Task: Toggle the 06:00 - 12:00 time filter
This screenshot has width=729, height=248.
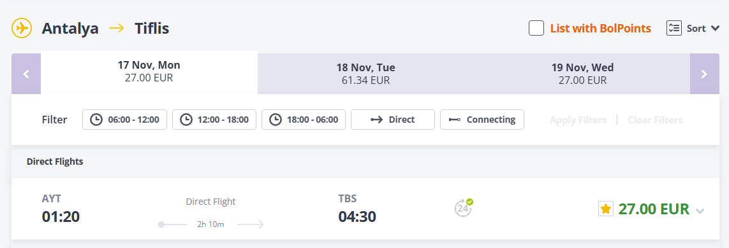Action: (x=124, y=120)
